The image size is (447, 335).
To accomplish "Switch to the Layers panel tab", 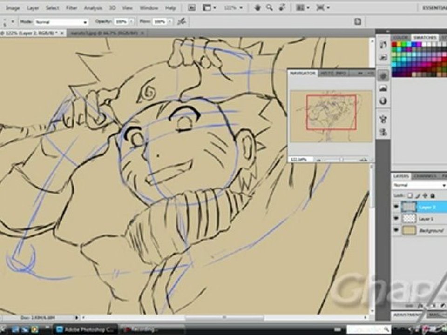I will click(x=401, y=176).
